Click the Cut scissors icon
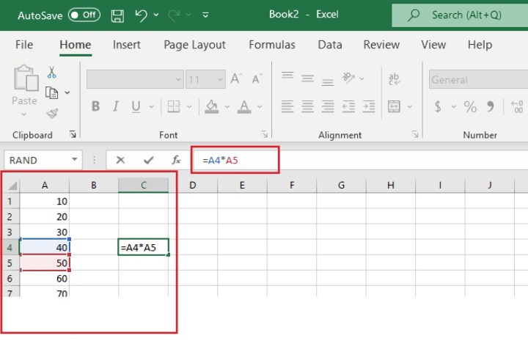Image resolution: width=528 pixels, height=352 pixels. click(x=52, y=73)
